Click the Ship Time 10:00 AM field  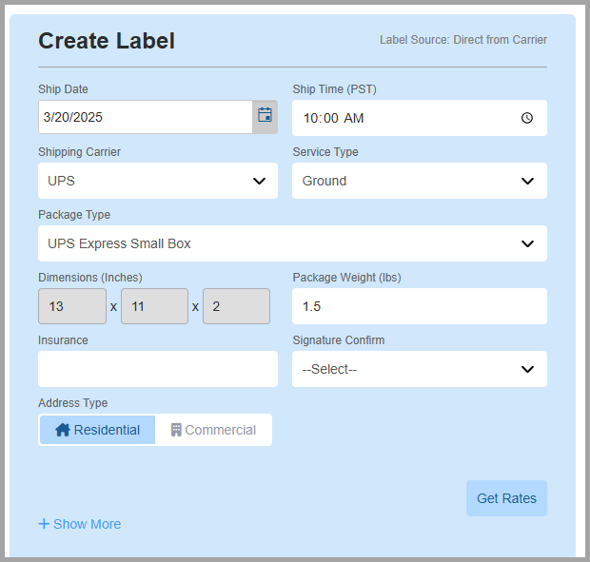point(420,118)
